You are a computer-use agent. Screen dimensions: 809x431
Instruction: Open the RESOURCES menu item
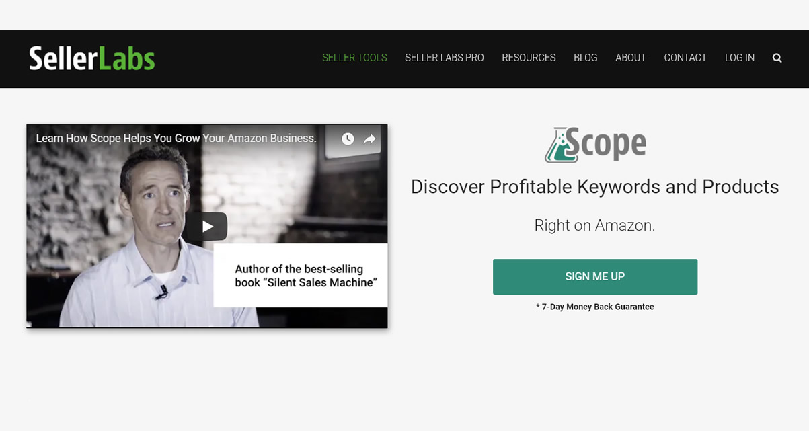pyautogui.click(x=529, y=58)
